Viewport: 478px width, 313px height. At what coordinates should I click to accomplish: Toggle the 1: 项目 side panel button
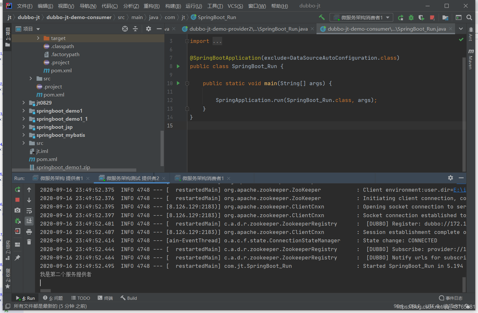tap(8, 37)
